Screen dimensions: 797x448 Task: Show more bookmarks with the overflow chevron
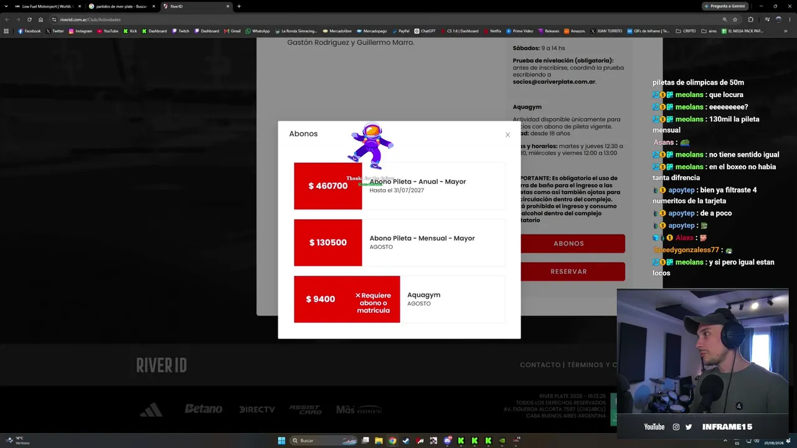(786, 31)
